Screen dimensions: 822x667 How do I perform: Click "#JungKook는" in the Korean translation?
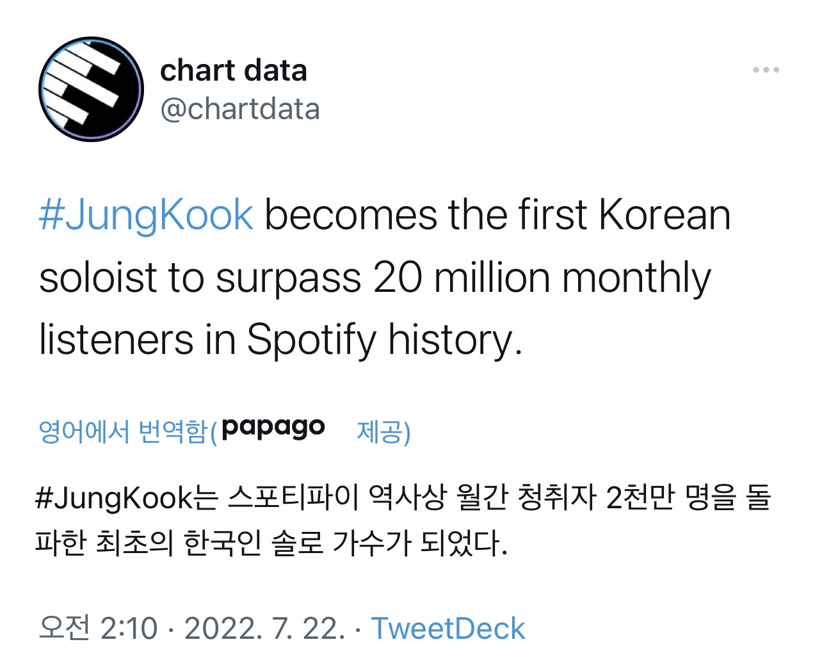pos(127,497)
